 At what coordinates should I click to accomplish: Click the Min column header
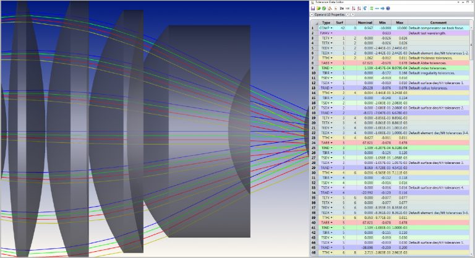click(382, 22)
